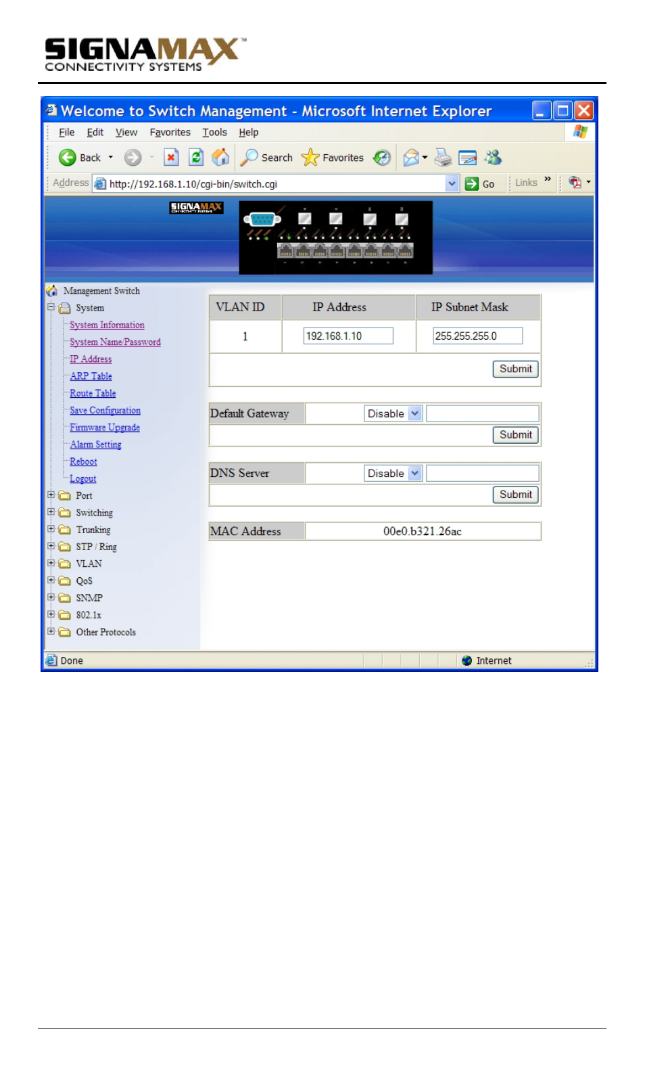Click the System folder icon
Image resolution: width=645 pixels, height=1086 pixels.
[x=65, y=309]
